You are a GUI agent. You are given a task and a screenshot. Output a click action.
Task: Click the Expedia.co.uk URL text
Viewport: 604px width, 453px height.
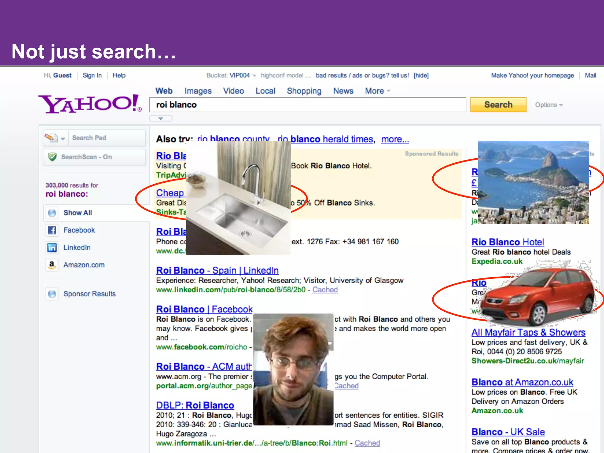pyautogui.click(x=497, y=261)
